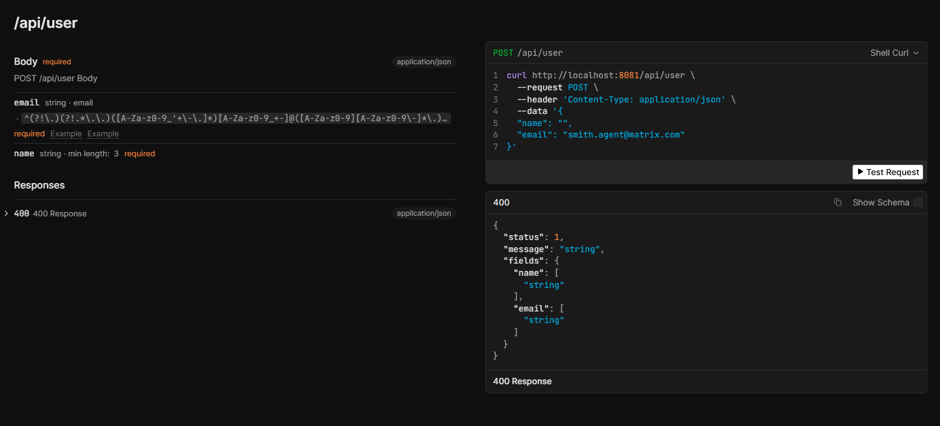Click the POST method label in code header

click(502, 53)
